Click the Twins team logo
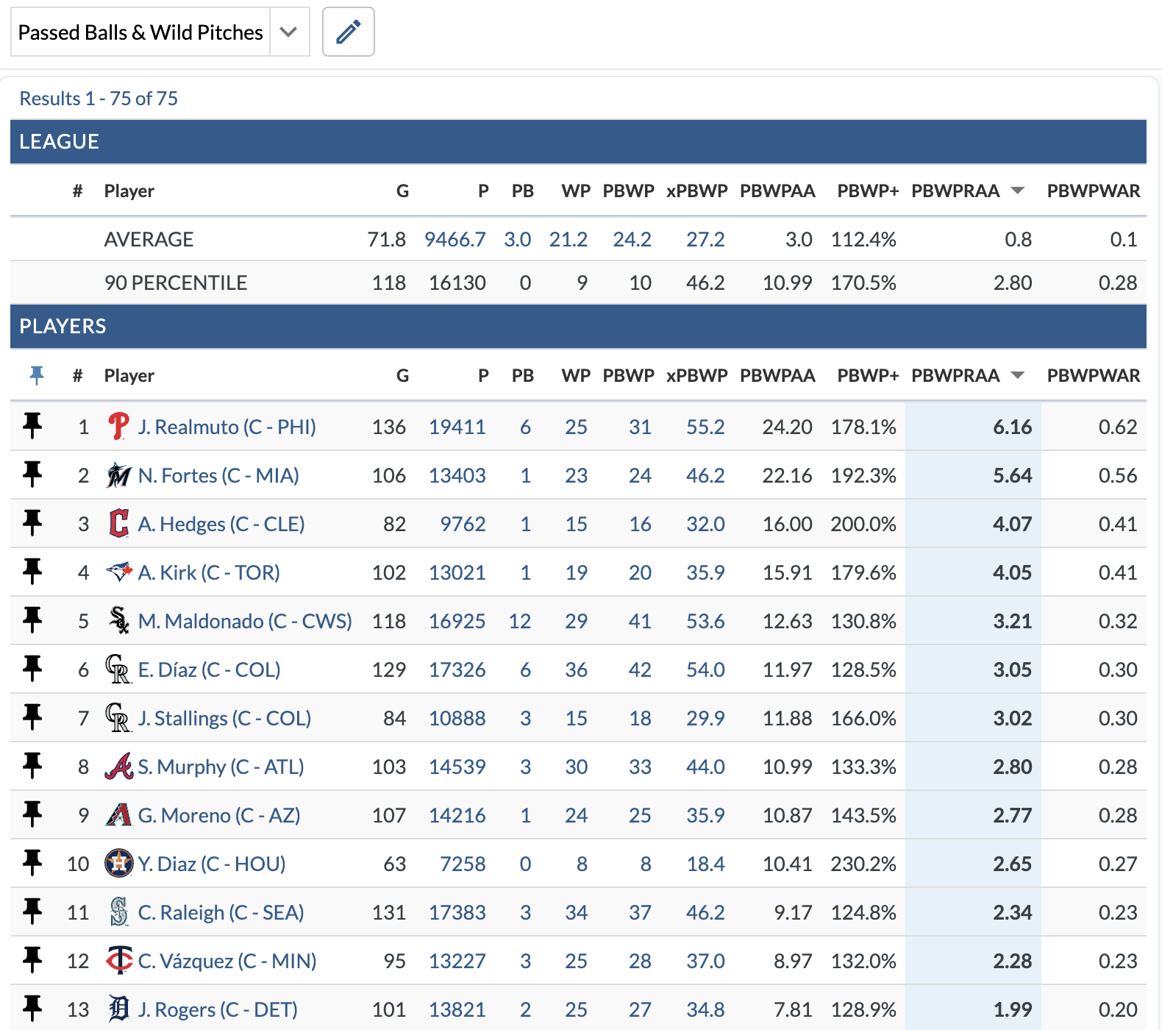 (118, 960)
